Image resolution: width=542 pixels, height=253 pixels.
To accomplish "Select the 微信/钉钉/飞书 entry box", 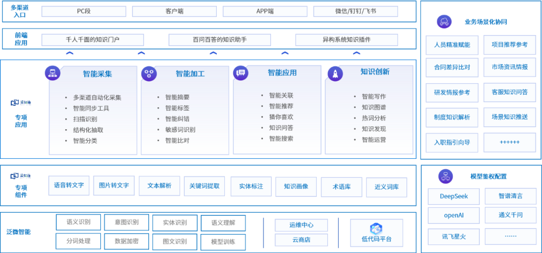I will [356, 11].
